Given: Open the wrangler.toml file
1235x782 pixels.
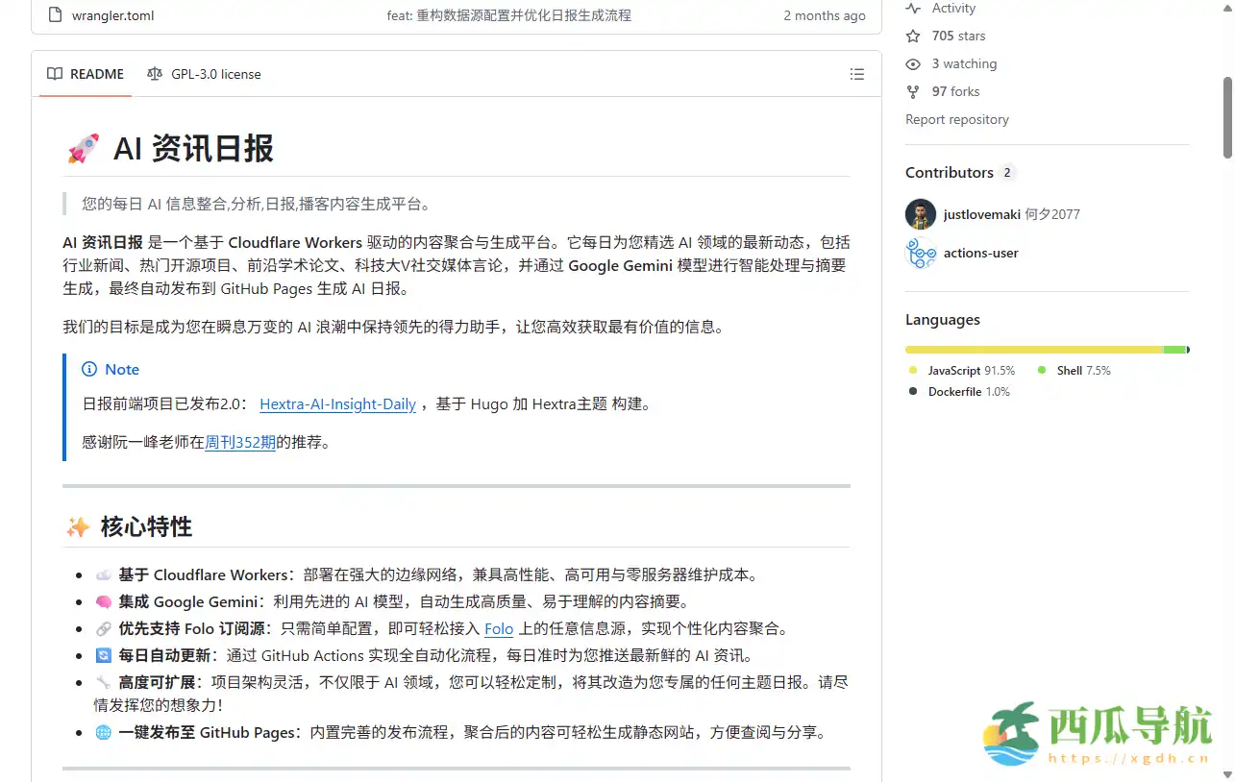Looking at the screenshot, I should pos(112,15).
